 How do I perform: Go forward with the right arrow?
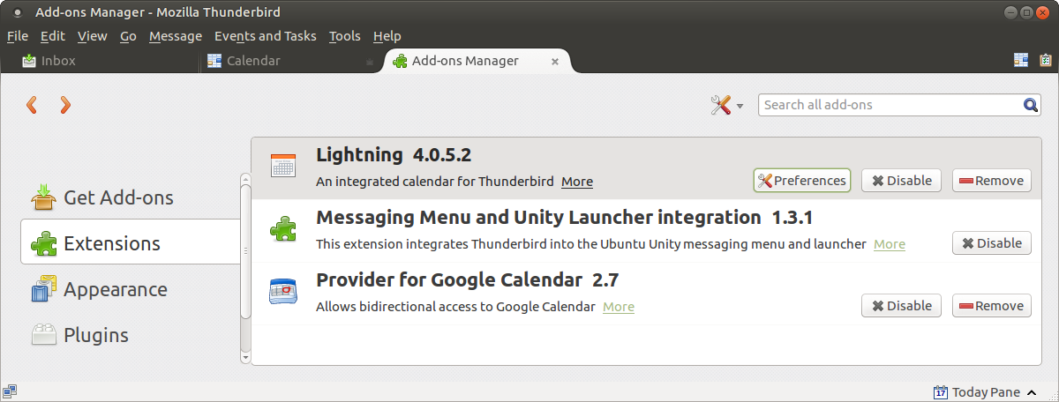pos(64,106)
